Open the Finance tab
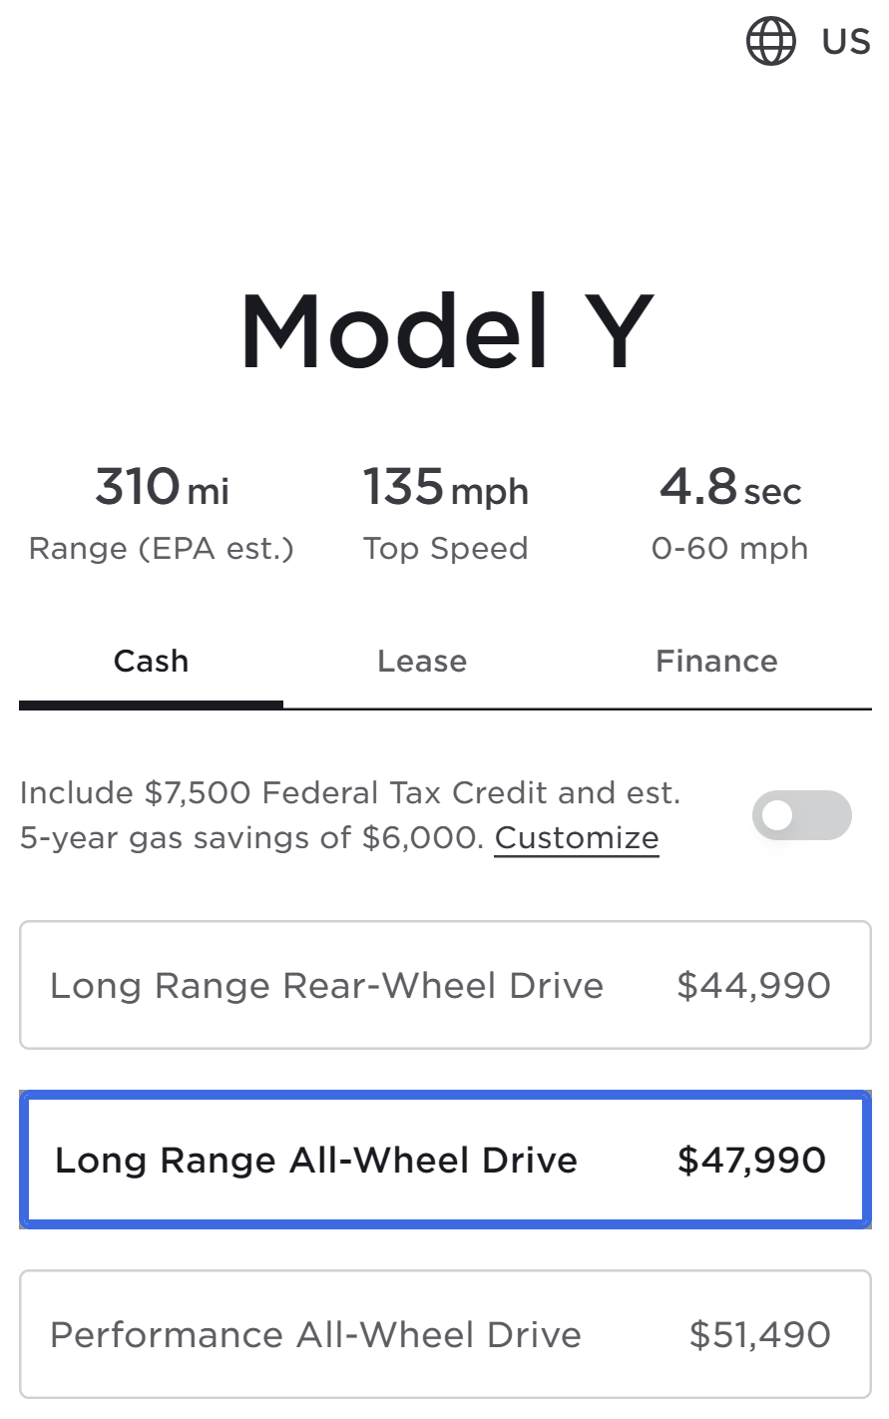 click(716, 662)
